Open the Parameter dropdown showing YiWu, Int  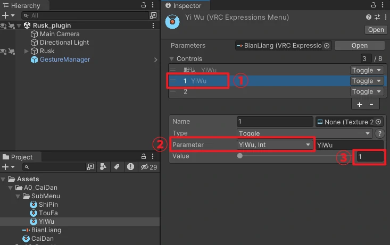tap(275, 145)
